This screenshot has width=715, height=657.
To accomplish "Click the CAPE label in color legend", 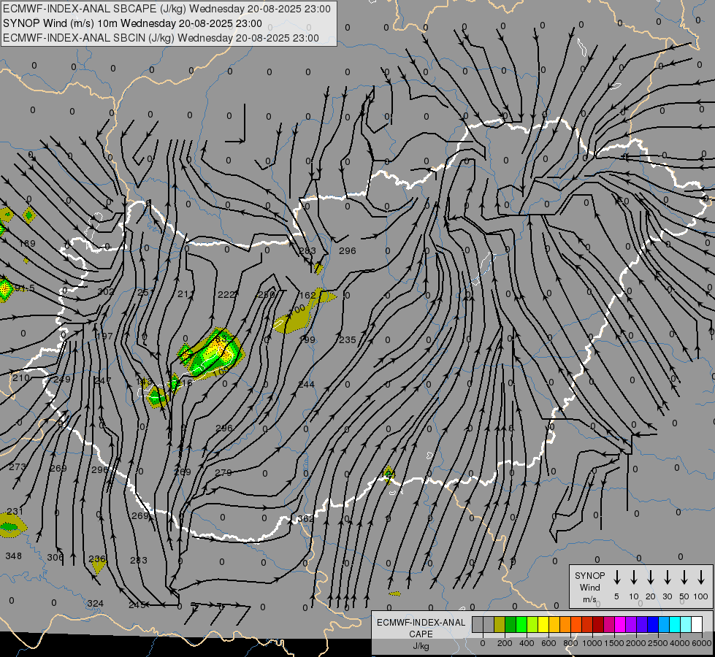I will pyautogui.click(x=421, y=634).
